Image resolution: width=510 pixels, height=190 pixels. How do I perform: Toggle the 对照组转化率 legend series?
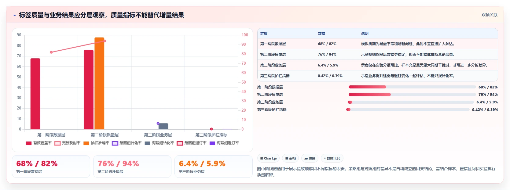tap(159, 143)
